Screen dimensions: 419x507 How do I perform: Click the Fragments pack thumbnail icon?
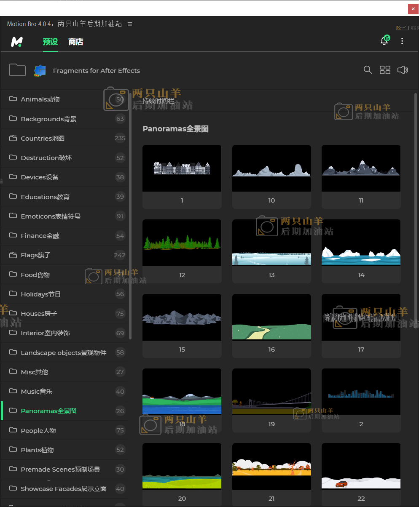pos(40,71)
